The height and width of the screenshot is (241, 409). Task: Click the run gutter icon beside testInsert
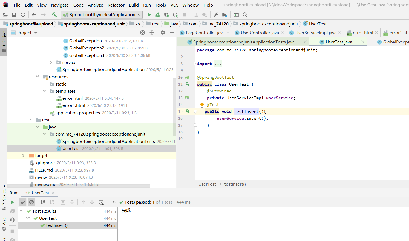(x=188, y=111)
